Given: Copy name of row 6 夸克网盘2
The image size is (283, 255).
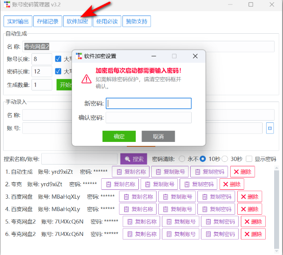Looking at the screenshot, I should [141, 234].
